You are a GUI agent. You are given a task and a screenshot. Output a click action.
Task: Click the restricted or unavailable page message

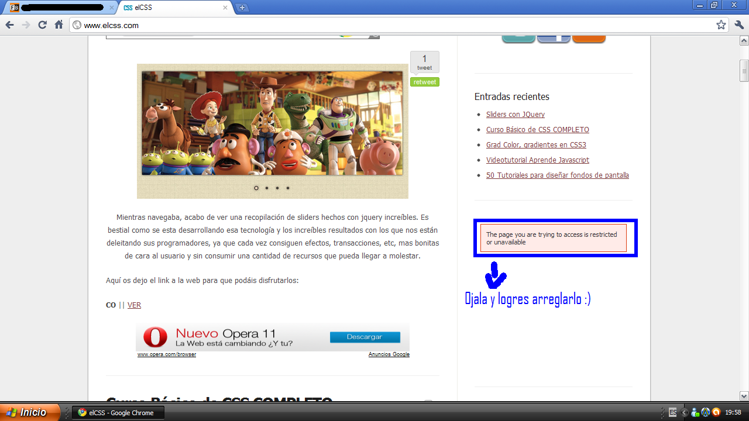[x=554, y=238]
